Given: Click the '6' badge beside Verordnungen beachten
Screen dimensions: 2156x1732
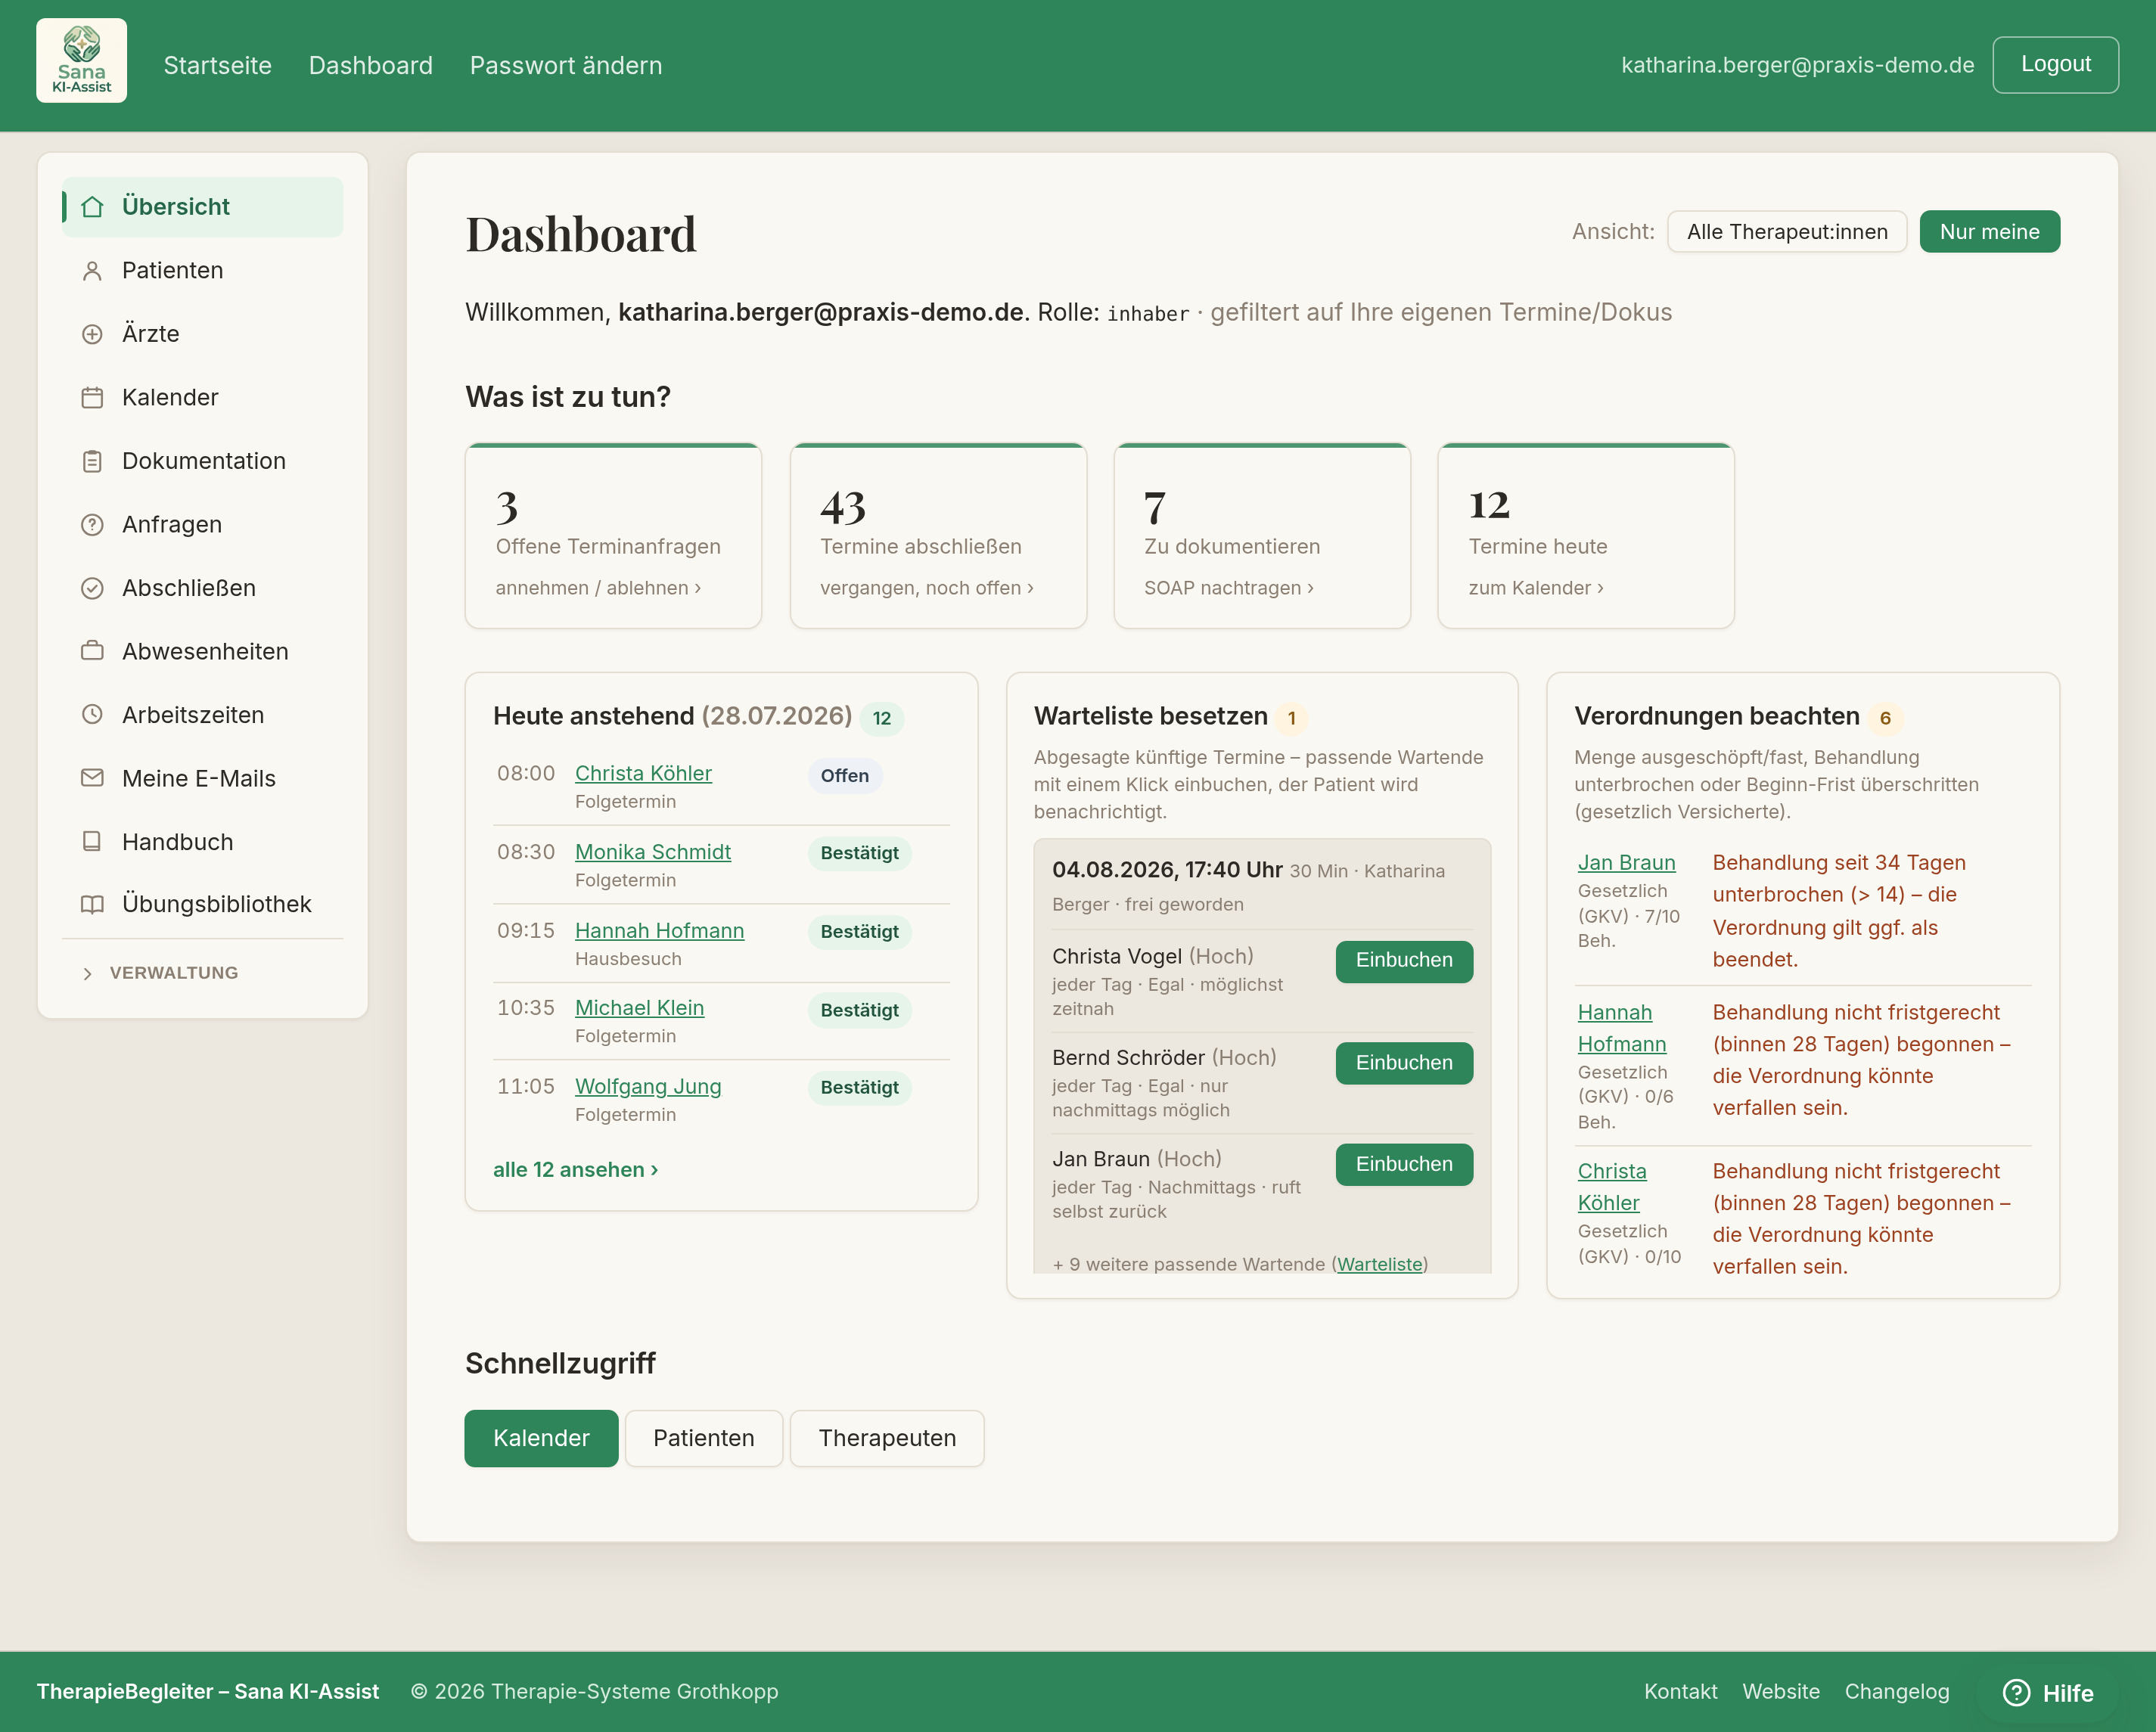Looking at the screenshot, I should [x=1884, y=718].
